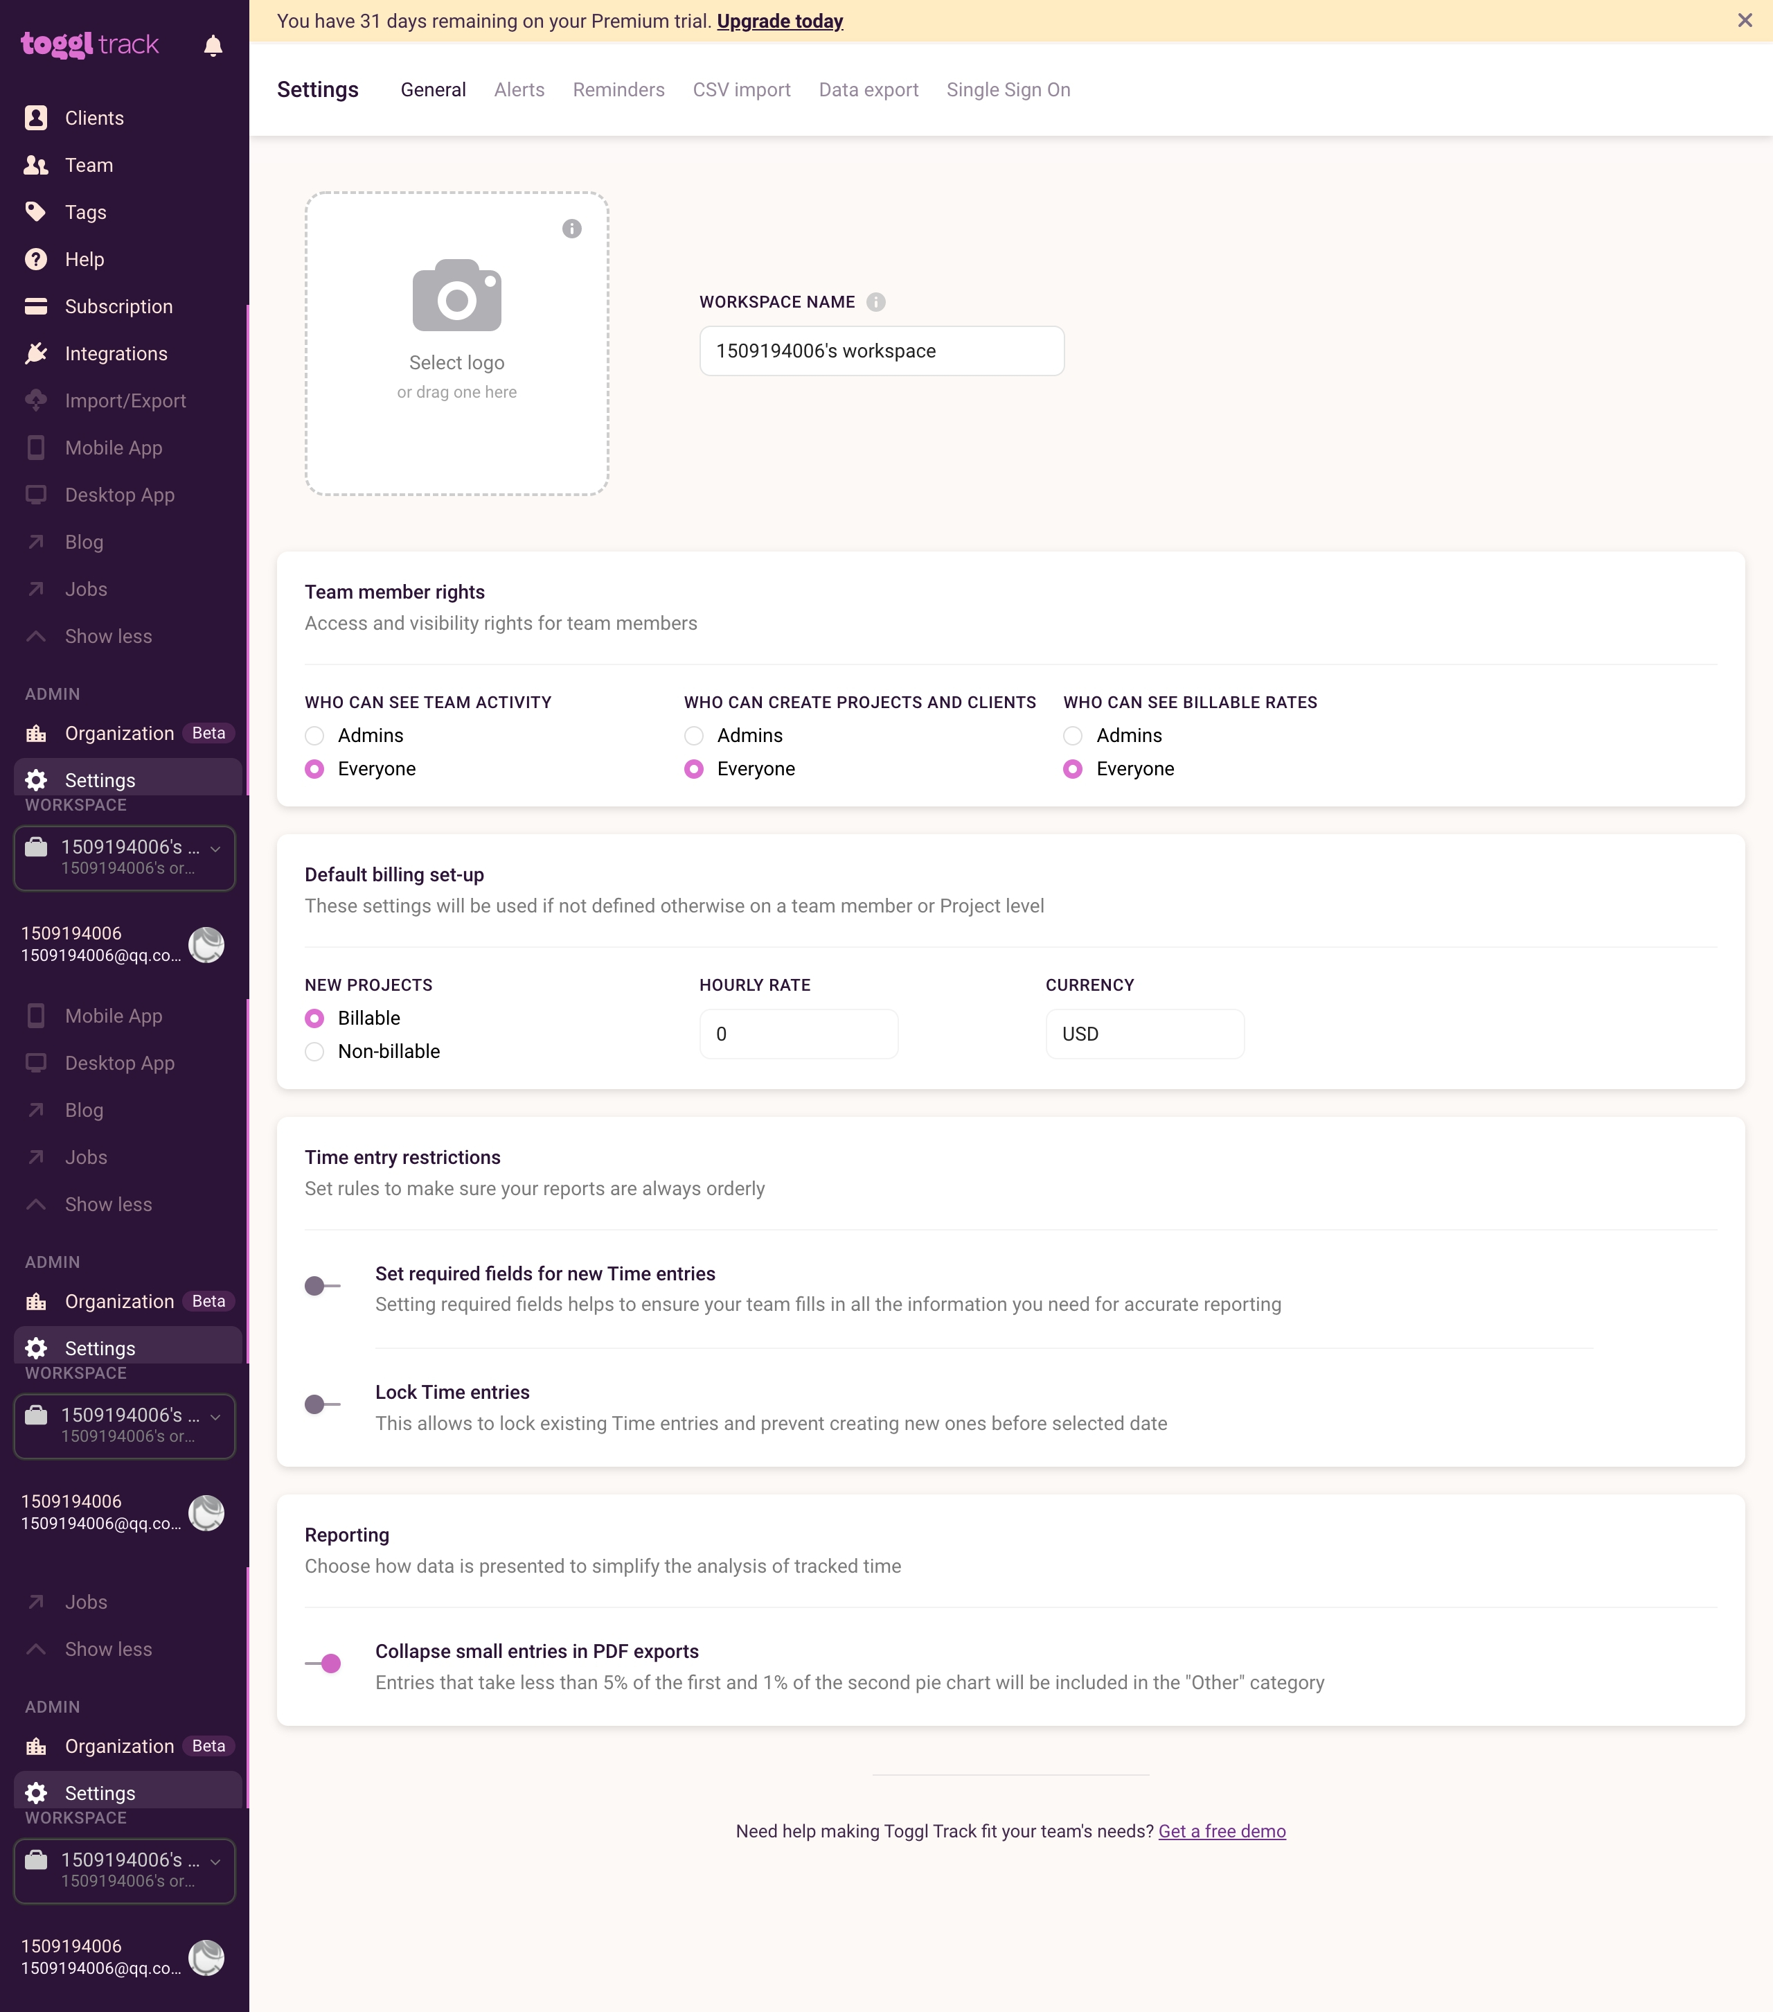
Task: Click info icon in logo upload box
Action: point(571,229)
